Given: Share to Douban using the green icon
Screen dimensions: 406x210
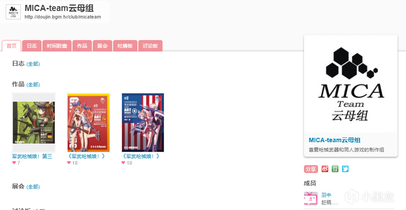Looking at the screenshot, I should tap(335, 169).
